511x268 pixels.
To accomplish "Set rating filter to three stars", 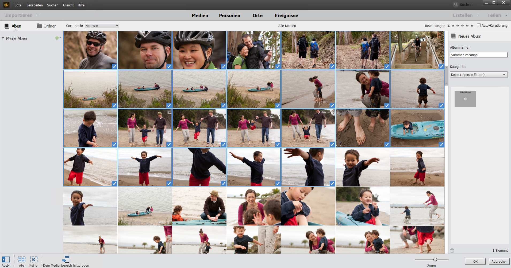I will (x=462, y=26).
